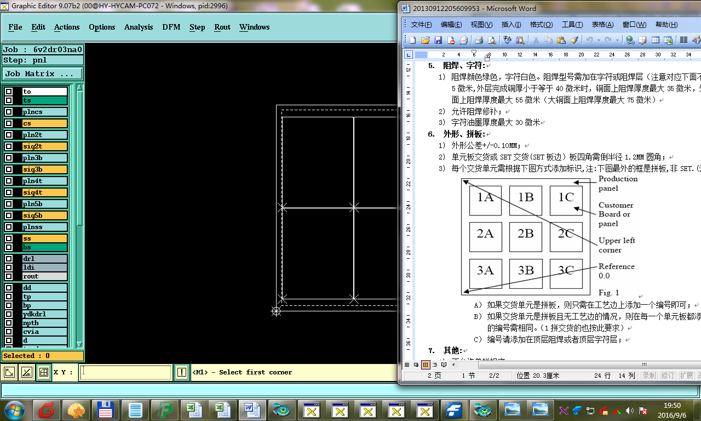
Task: Click the 录制 status bar indicator
Action: pyautogui.click(x=649, y=376)
